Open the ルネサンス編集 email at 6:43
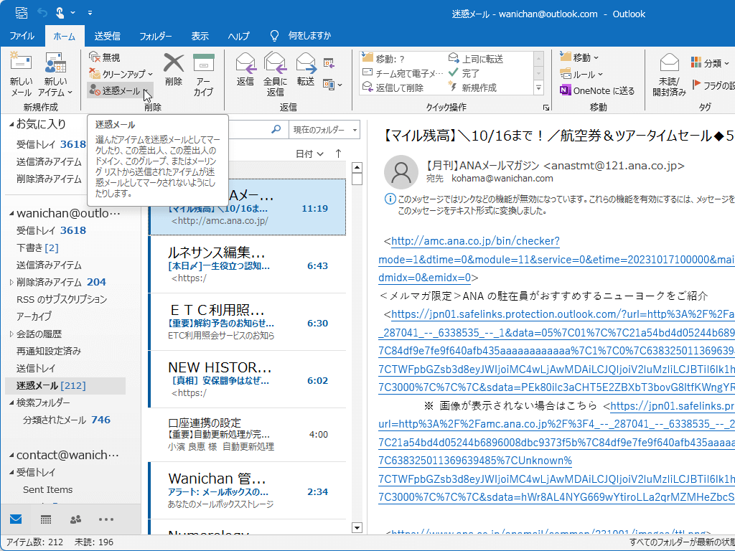 pyautogui.click(x=248, y=265)
